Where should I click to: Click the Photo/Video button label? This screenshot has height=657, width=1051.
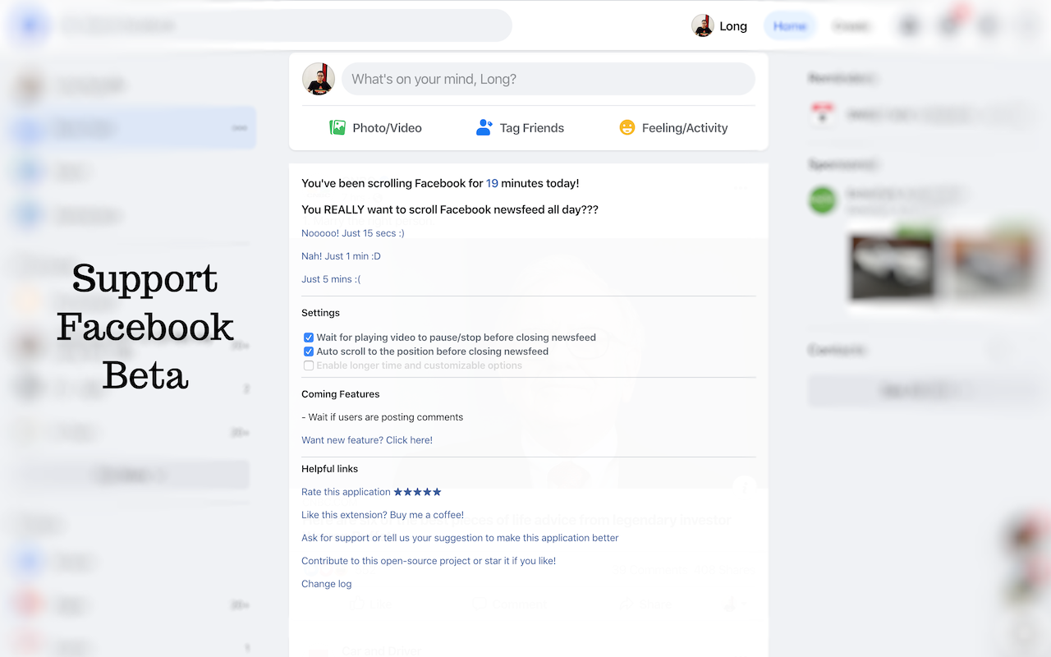coord(388,128)
